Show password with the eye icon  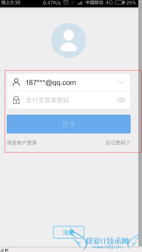click(121, 100)
